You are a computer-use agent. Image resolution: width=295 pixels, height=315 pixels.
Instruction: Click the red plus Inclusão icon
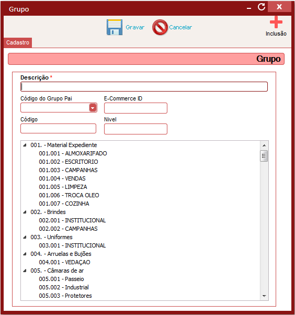coord(276,22)
